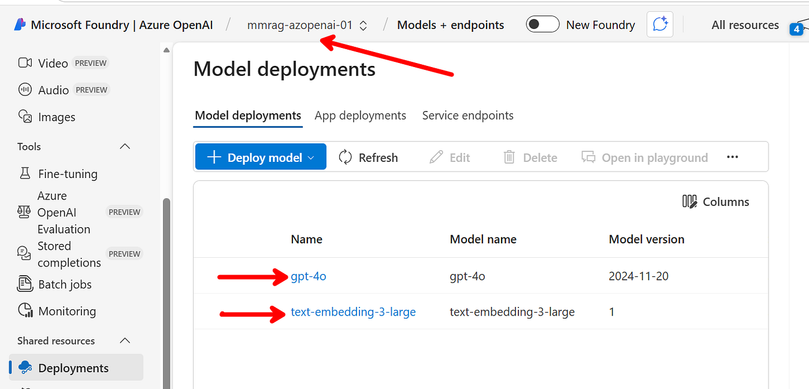This screenshot has width=809, height=389.
Task: Open Video in the sidebar menu
Action: point(53,63)
